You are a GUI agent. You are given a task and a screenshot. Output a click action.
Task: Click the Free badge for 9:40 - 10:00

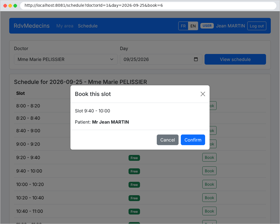[x=134, y=171]
